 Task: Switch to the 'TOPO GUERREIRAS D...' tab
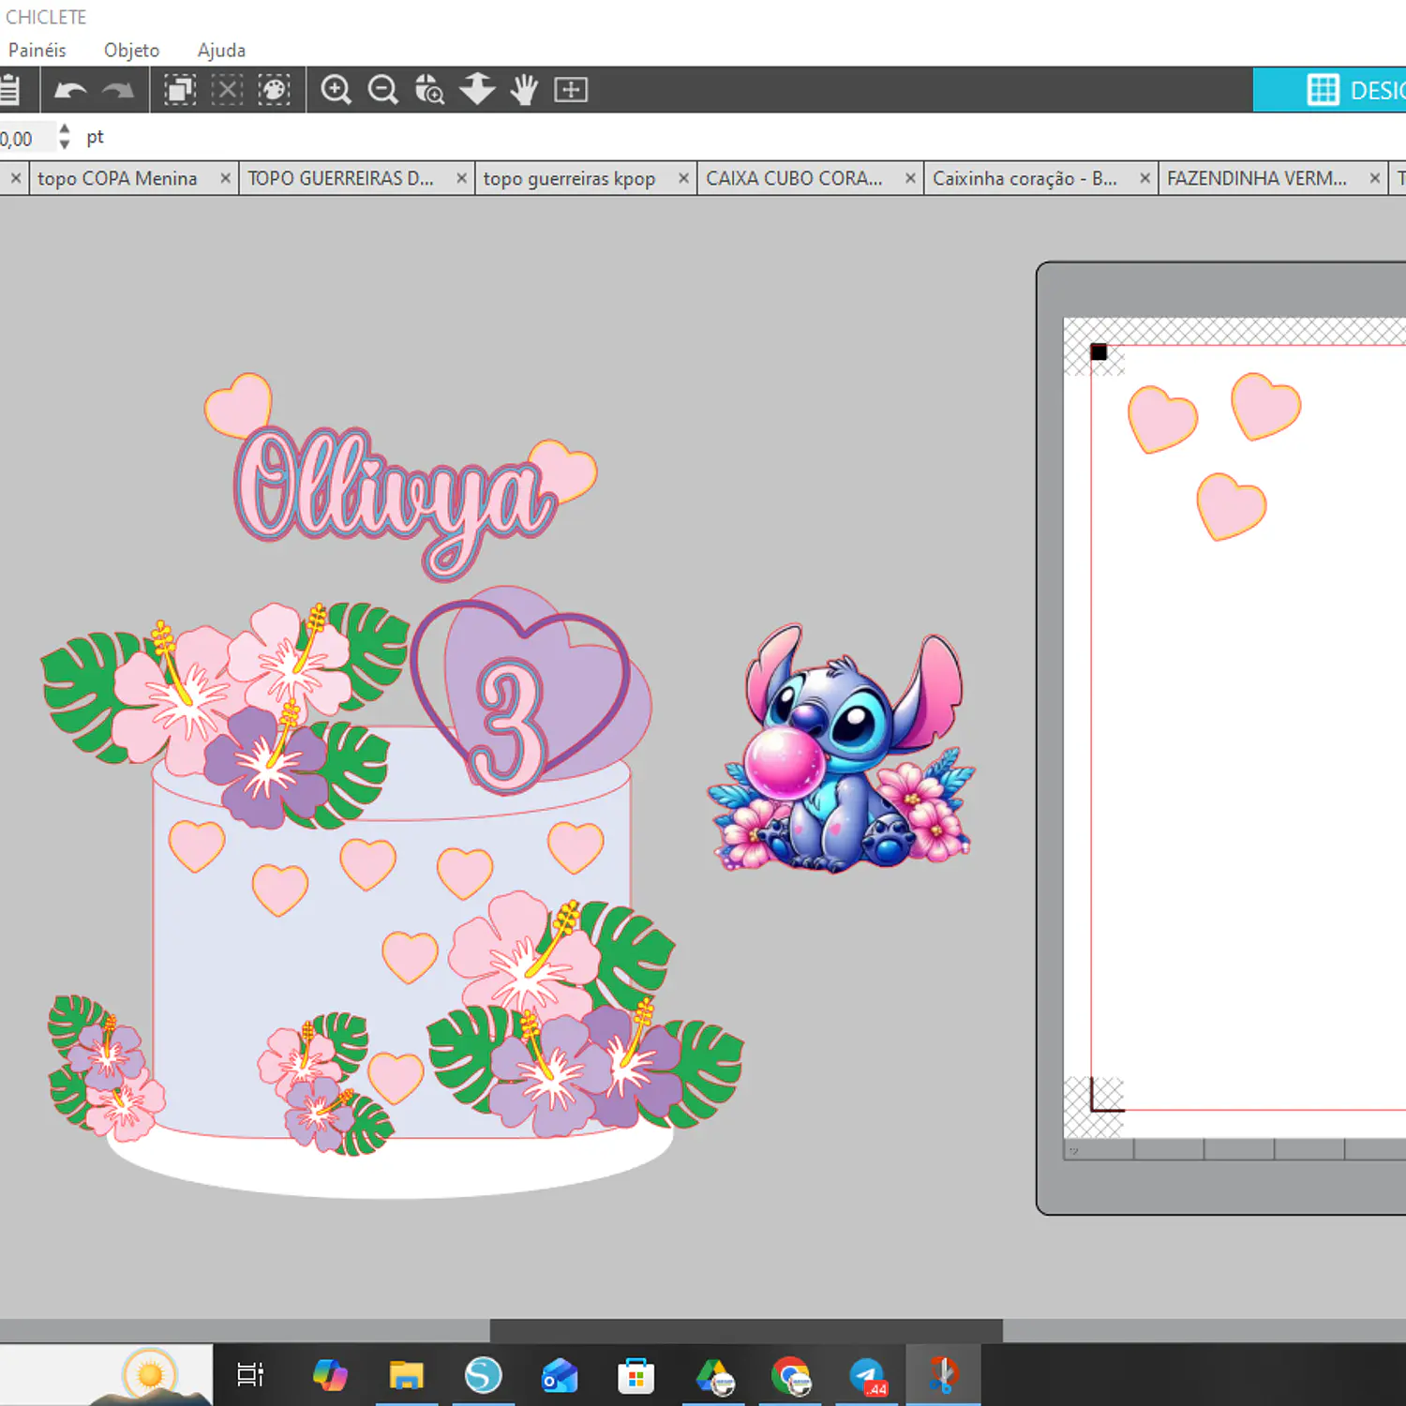click(341, 178)
